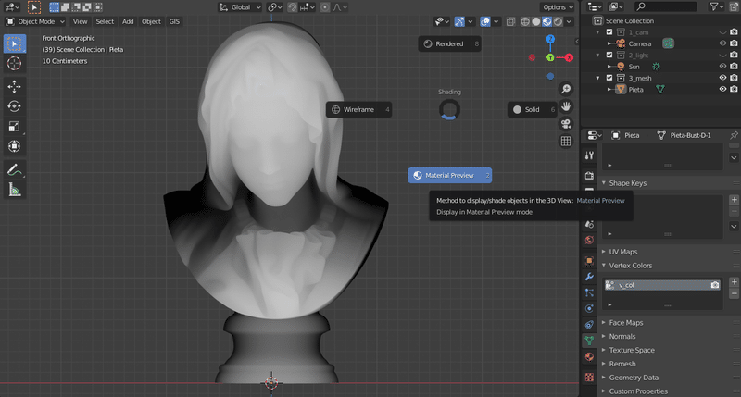Viewport: 741px width, 397px height.
Task: Open the World properties tab
Action: tap(589, 240)
